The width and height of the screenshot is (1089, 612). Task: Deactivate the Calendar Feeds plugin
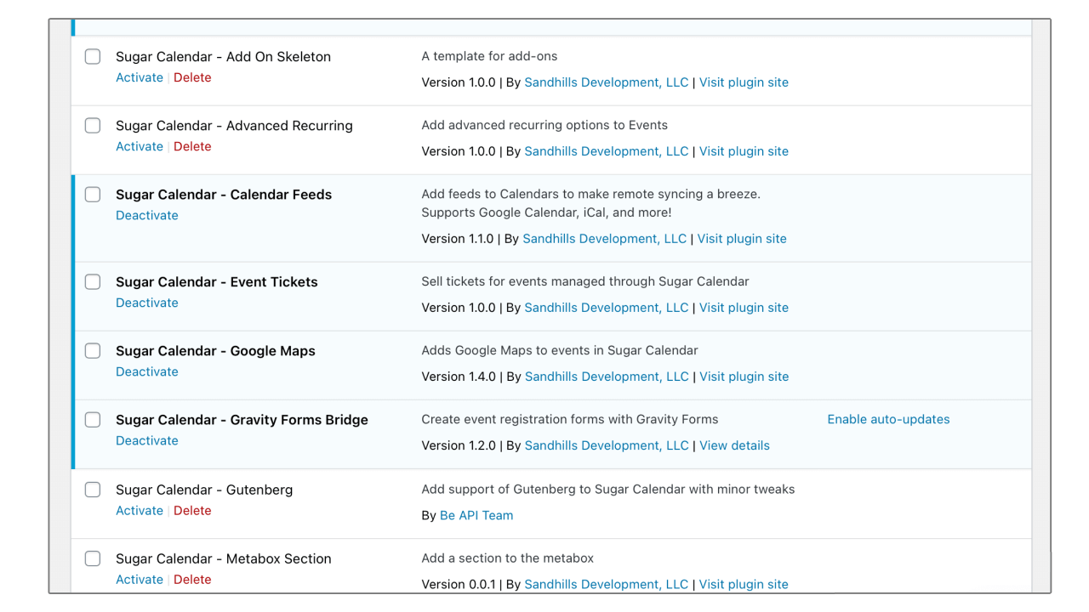click(146, 215)
